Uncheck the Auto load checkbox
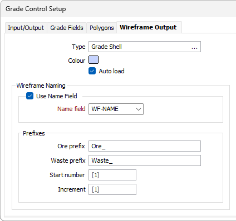236x221 pixels. (x=92, y=71)
